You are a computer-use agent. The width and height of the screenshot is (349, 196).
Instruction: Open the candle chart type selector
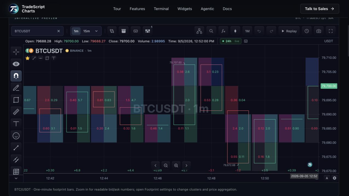(x=235, y=31)
